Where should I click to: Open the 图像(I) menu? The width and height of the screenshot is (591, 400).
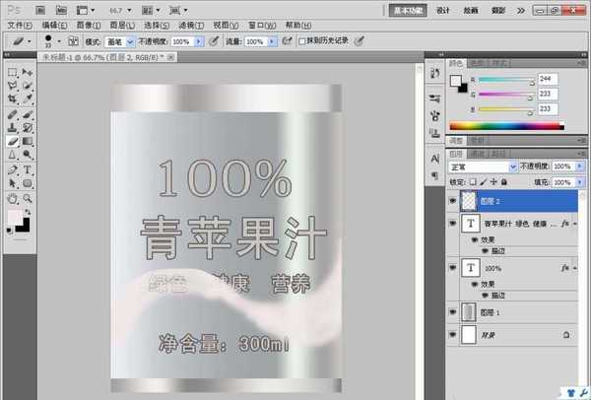coord(88,24)
